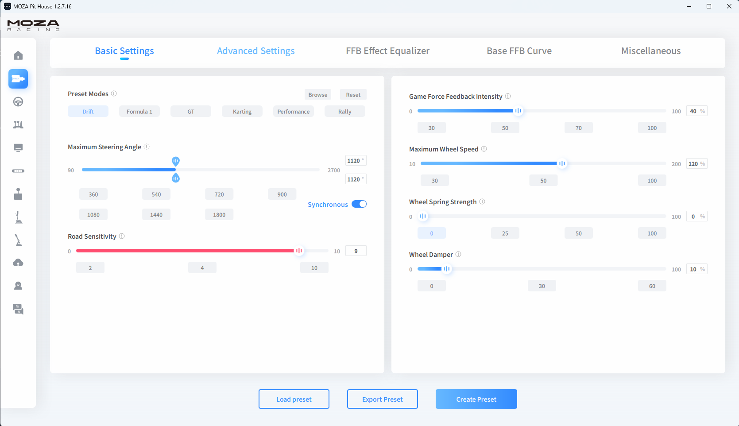This screenshot has height=426, width=739.
Task: Click info icon beside Preset Modes
Action: (x=114, y=94)
